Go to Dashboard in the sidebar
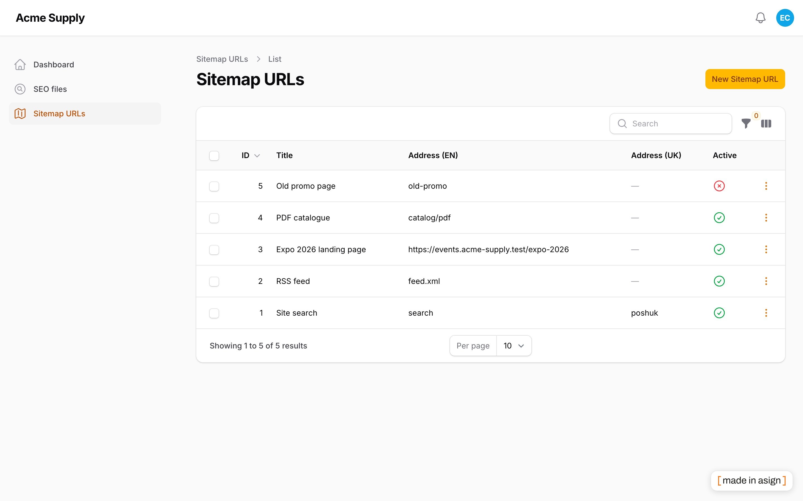The width and height of the screenshot is (803, 501). 85,65
